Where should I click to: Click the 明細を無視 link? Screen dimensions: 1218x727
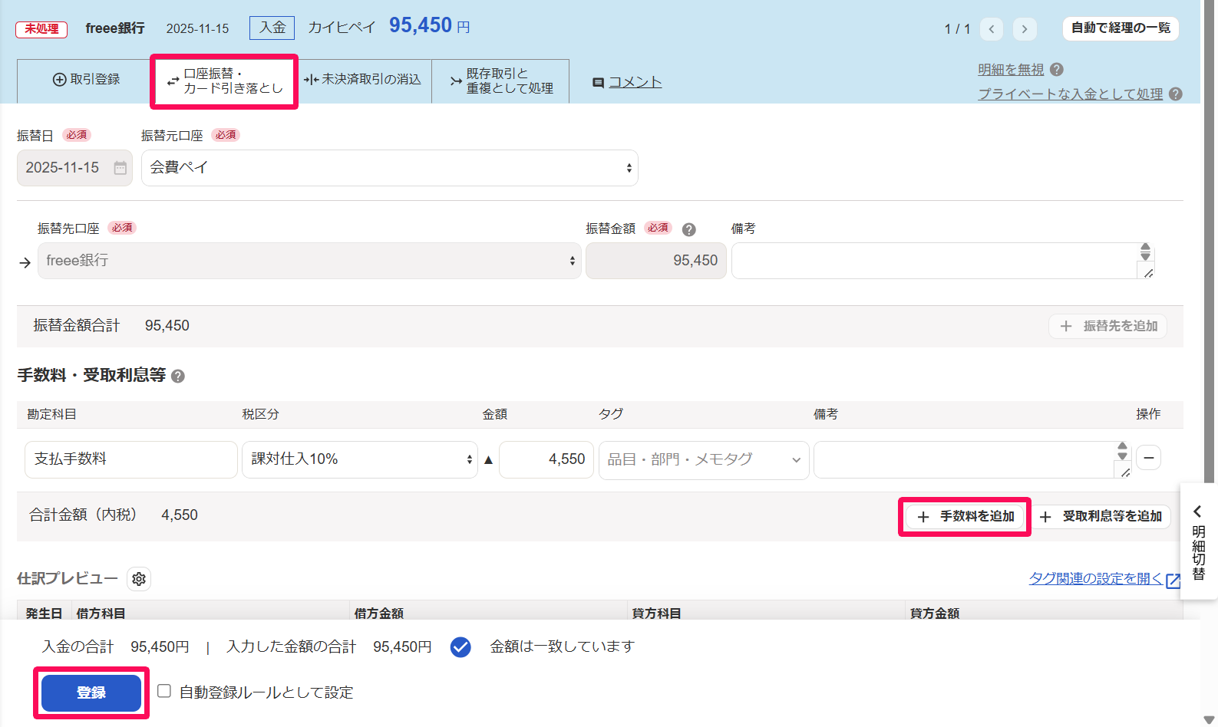point(1011,70)
